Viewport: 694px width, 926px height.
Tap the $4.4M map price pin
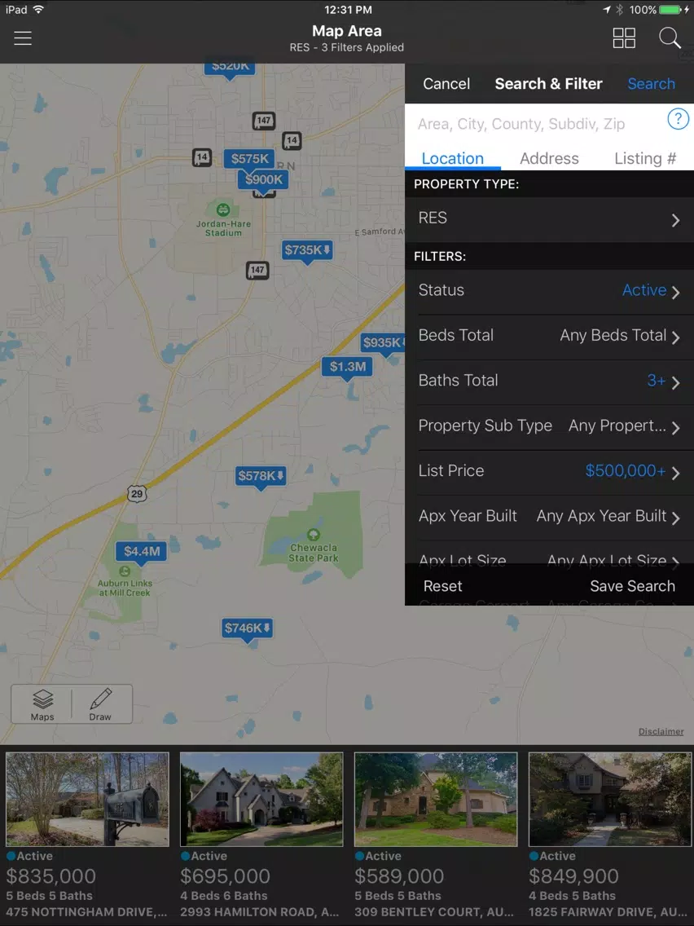(142, 552)
